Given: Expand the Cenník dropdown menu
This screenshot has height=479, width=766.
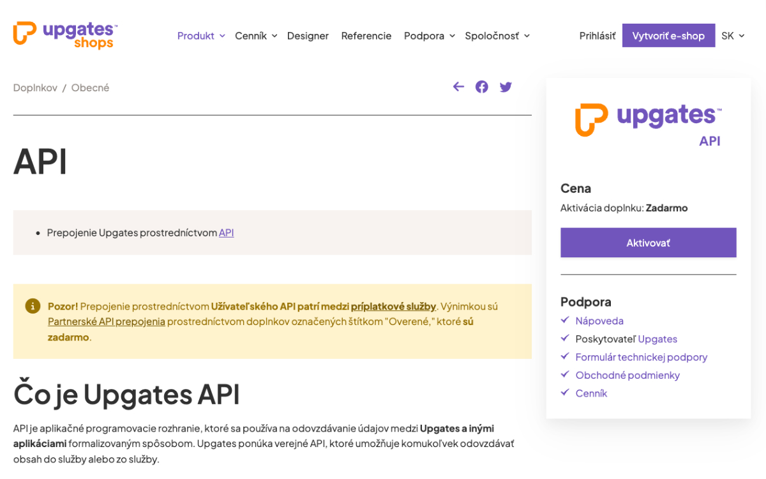Looking at the screenshot, I should click(255, 36).
